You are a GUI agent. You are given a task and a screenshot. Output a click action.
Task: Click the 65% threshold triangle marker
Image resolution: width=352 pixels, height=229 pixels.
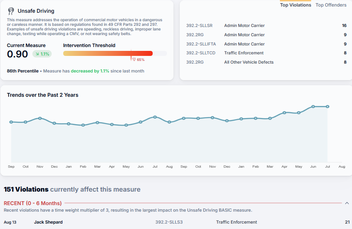(134, 59)
